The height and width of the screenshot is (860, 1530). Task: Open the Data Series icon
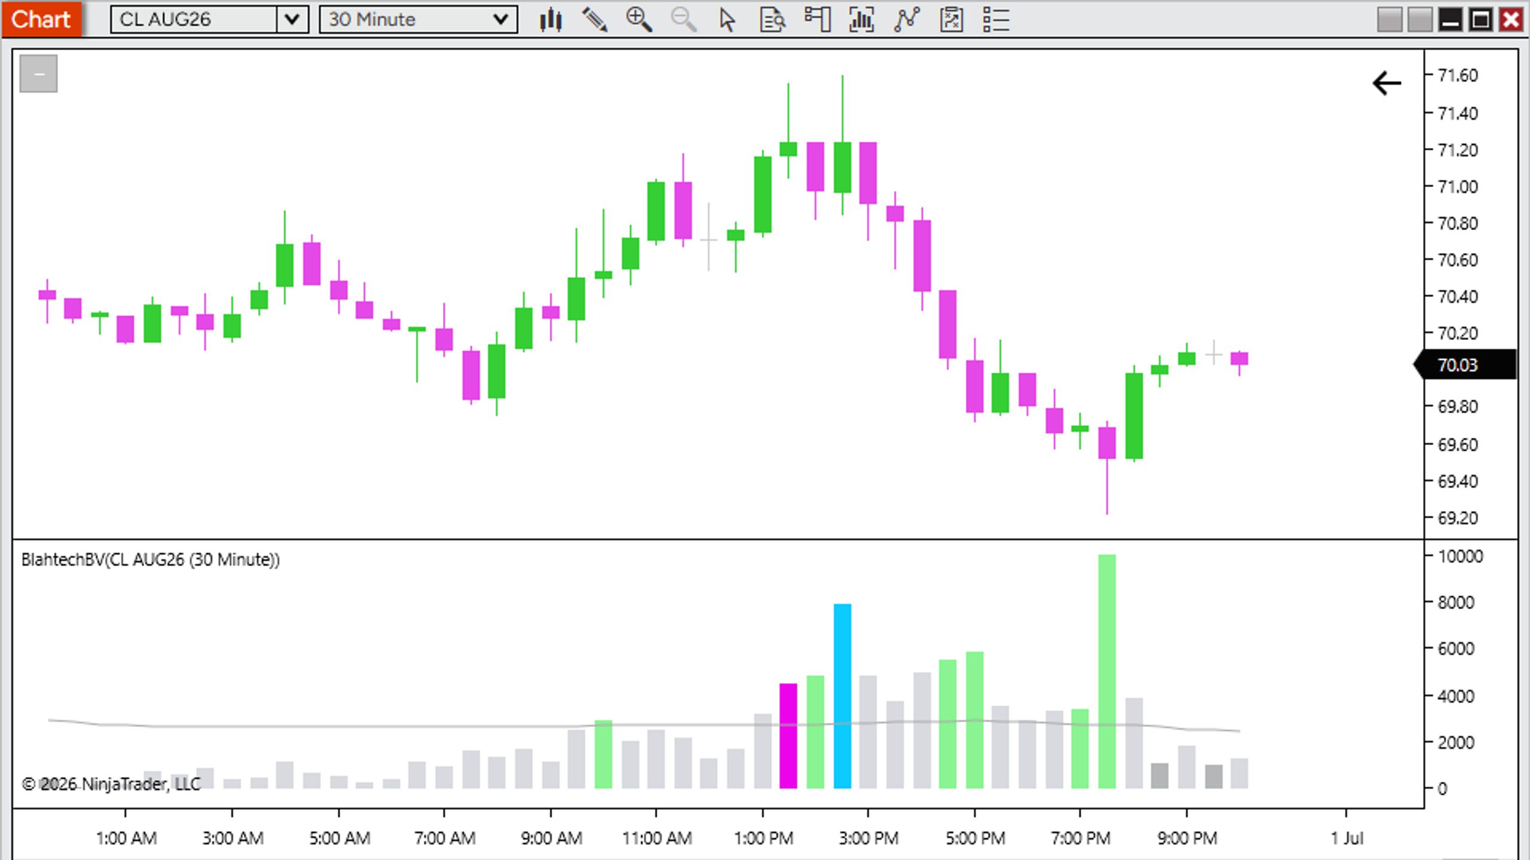click(862, 20)
